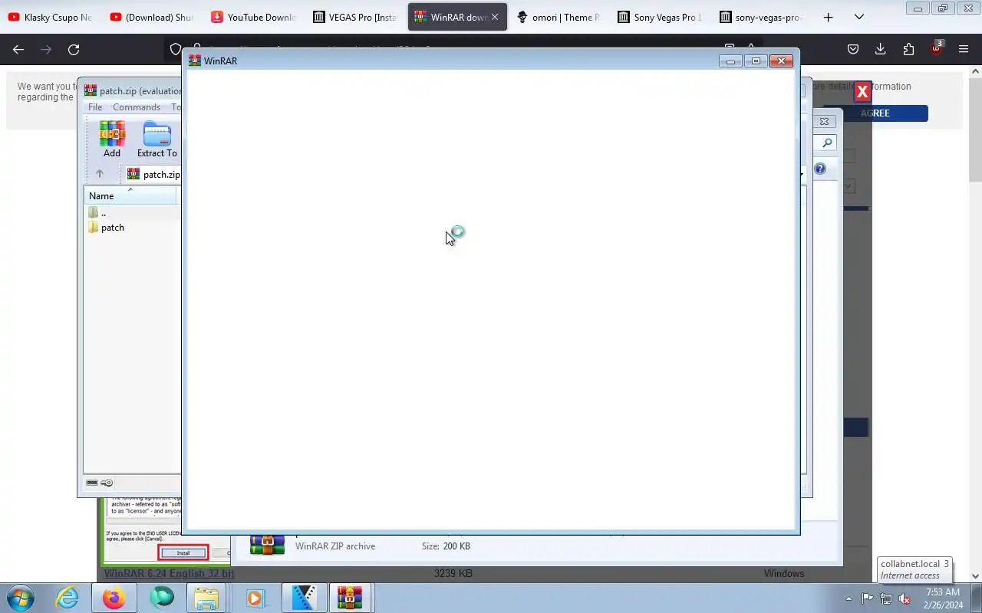Close the cookie notice with red X
This screenshot has width=982, height=613.
[x=862, y=92]
